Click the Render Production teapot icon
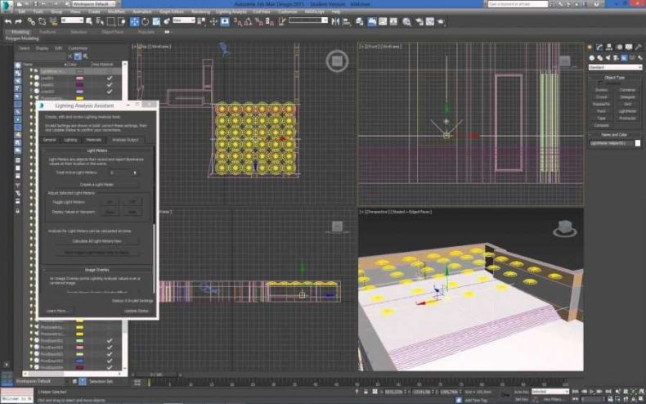The width and height of the screenshot is (646, 404). click(441, 21)
